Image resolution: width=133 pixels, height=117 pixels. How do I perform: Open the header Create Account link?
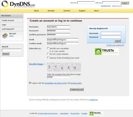[117, 6]
